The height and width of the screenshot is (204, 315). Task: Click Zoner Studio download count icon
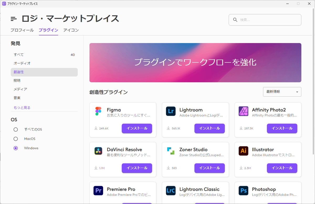pyautogui.click(x=168, y=168)
